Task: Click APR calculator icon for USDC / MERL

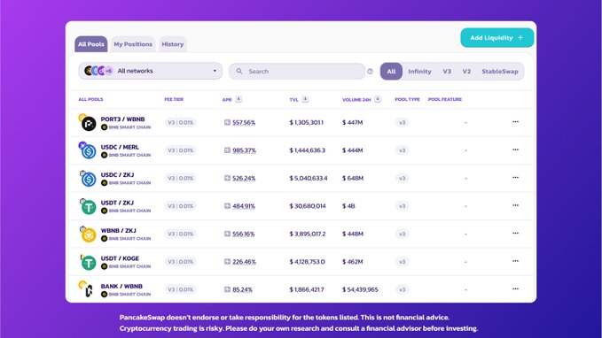Action: (x=227, y=150)
